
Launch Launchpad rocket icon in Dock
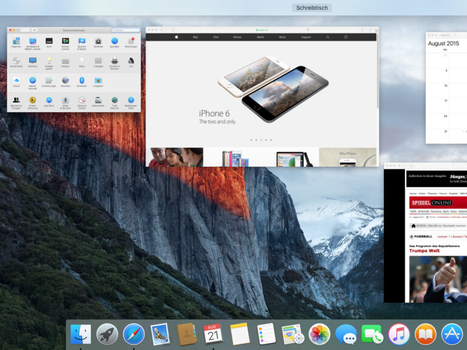pos(107,334)
